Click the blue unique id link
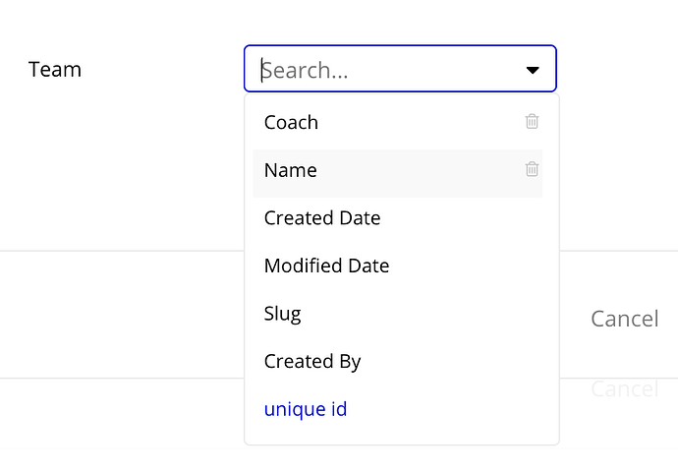This screenshot has height=473, width=678. [x=306, y=409]
